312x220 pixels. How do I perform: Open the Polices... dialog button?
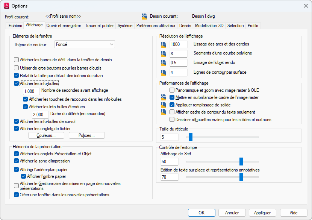[x=86, y=135]
